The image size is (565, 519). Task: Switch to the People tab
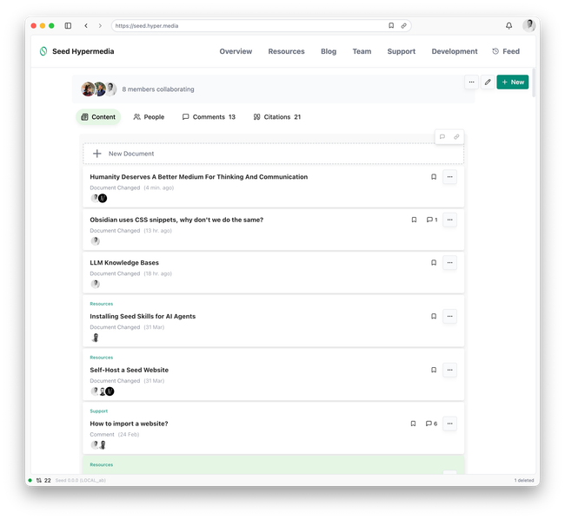149,117
